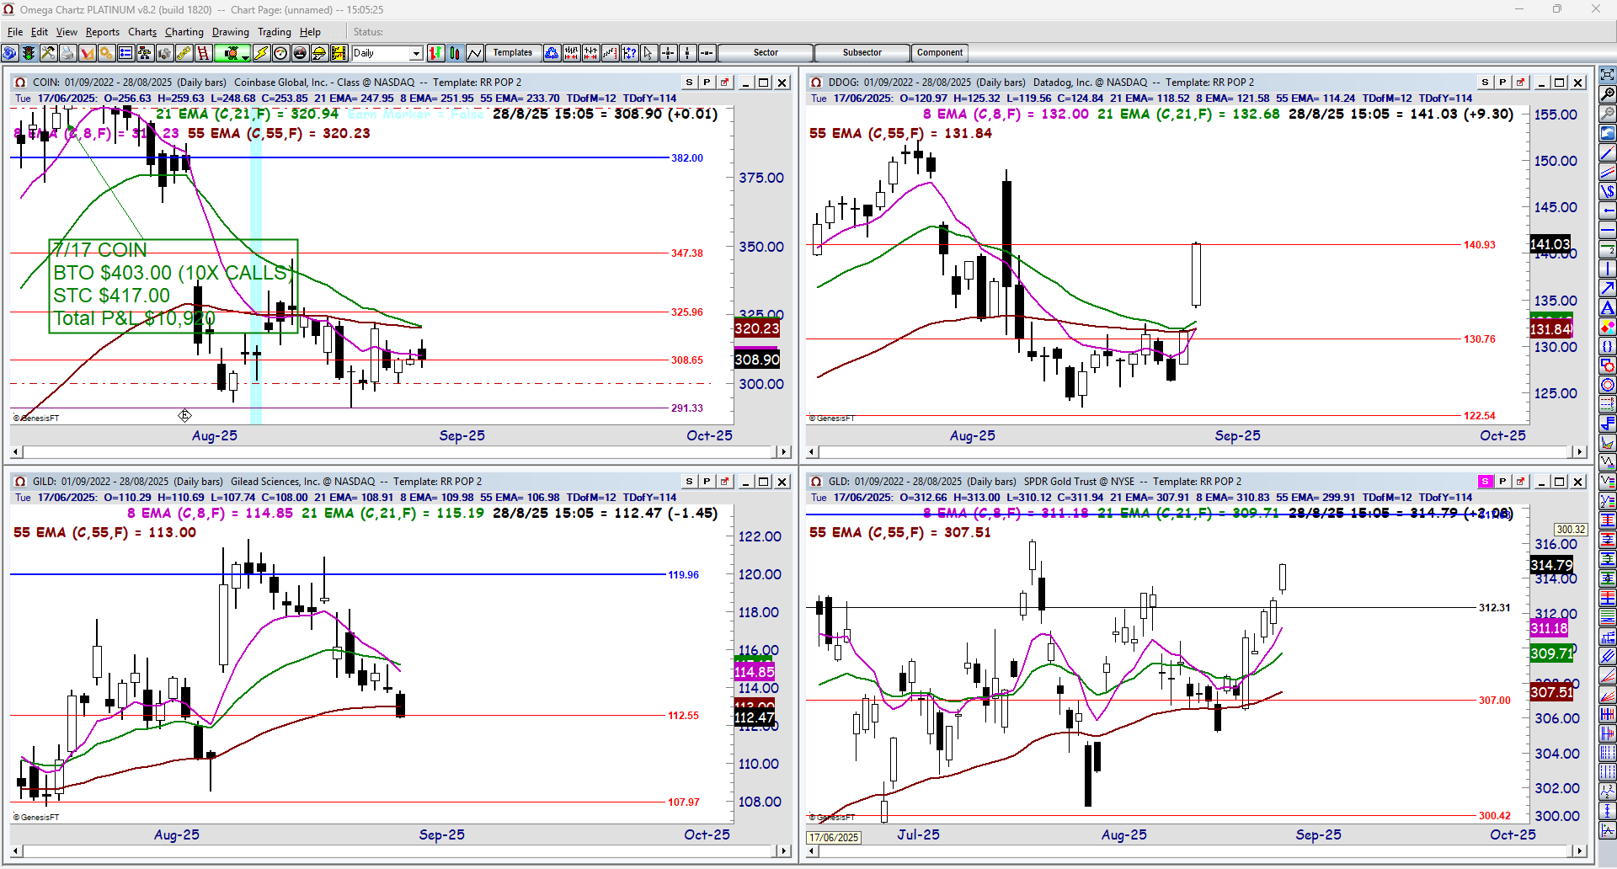The image size is (1617, 869).
Task: Click left scroll arrow under DDOG chart
Action: pos(813,452)
